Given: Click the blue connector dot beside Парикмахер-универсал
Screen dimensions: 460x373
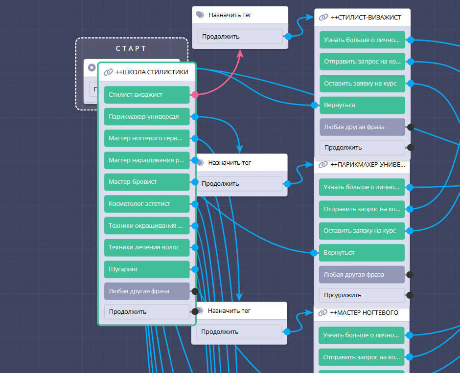Looking at the screenshot, I should coord(195,117).
